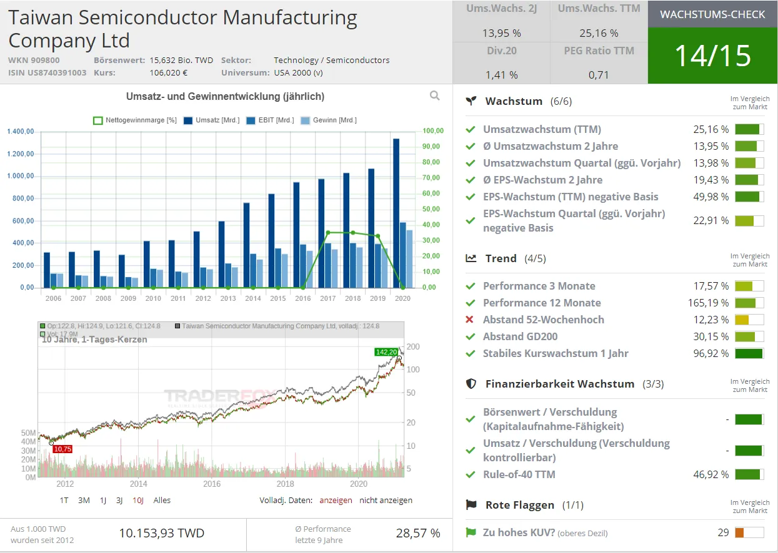The width and height of the screenshot is (778, 553).
Task: Click green flag beside Zu hohes KUV
Action: (x=471, y=533)
